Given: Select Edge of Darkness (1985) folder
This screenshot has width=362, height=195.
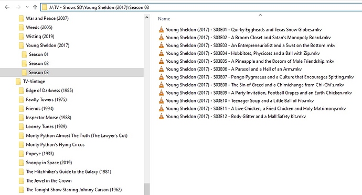Looking at the screenshot, I should (49, 90).
